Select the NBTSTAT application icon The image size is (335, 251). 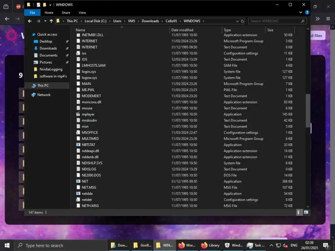click(x=78, y=145)
